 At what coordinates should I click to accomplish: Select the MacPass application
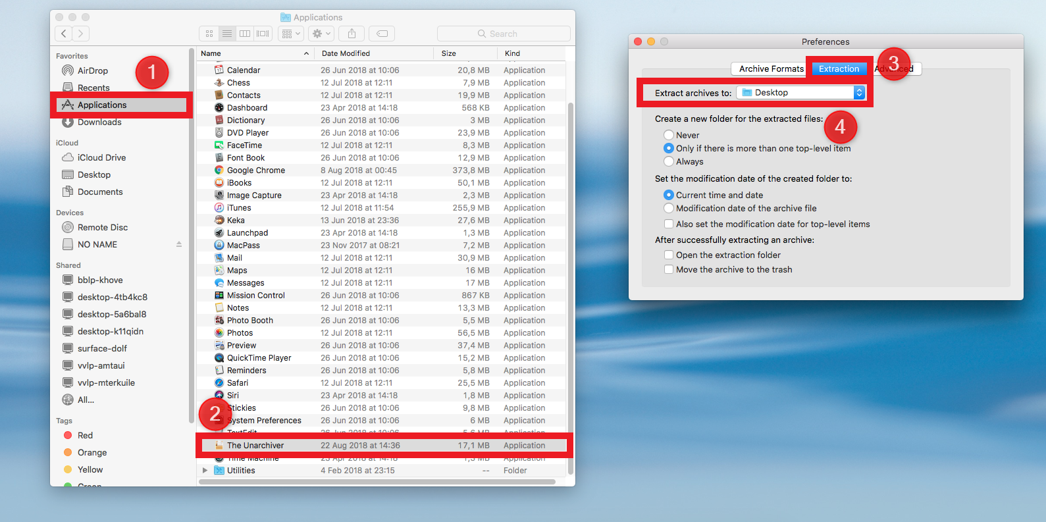coord(380,245)
